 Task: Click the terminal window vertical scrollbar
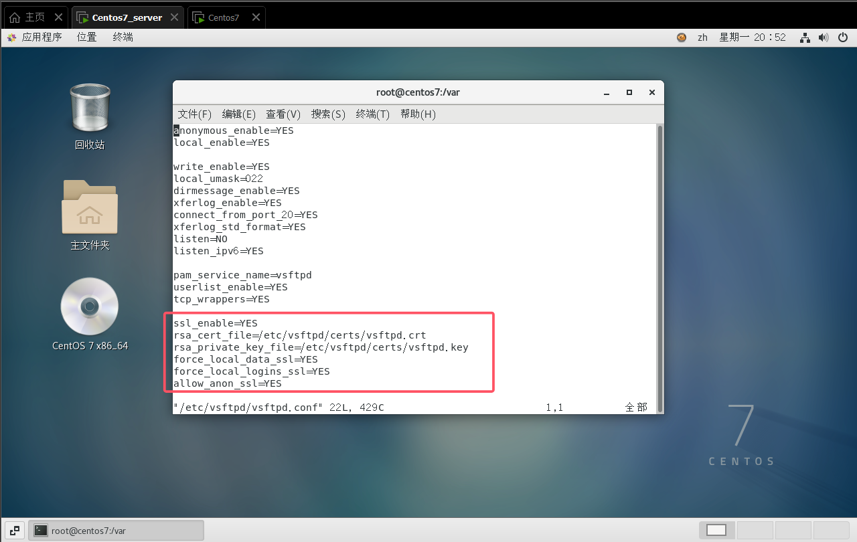click(x=659, y=268)
